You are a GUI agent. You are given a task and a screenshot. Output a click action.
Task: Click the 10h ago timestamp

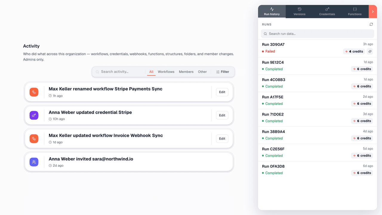pyautogui.click(x=57, y=119)
